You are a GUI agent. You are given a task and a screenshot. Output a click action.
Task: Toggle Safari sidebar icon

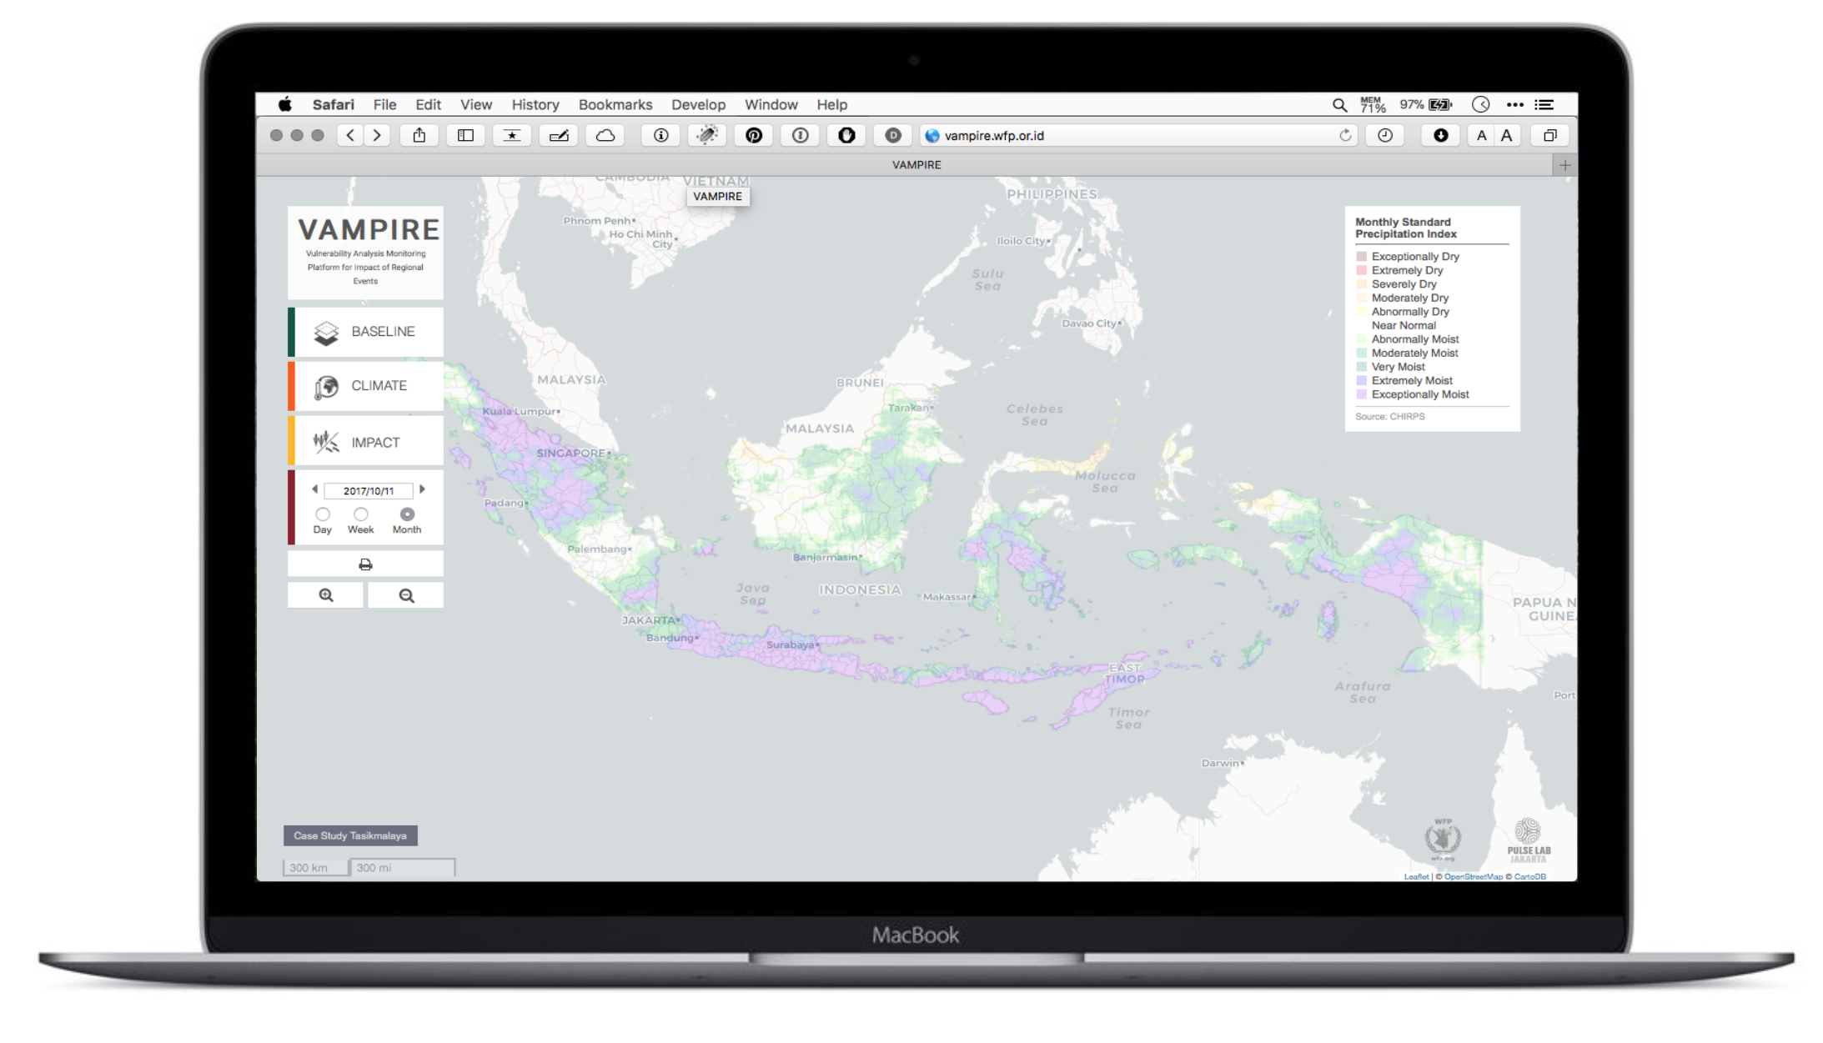(x=465, y=135)
